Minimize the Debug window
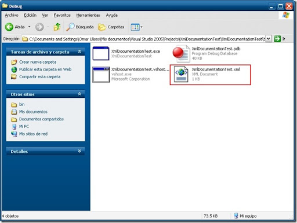Viewport: 297px width, 223px height. tap(271, 6)
